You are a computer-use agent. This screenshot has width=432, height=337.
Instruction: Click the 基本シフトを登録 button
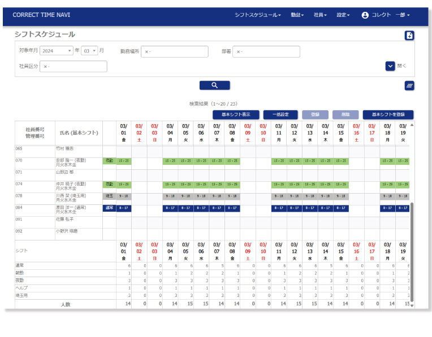point(388,115)
